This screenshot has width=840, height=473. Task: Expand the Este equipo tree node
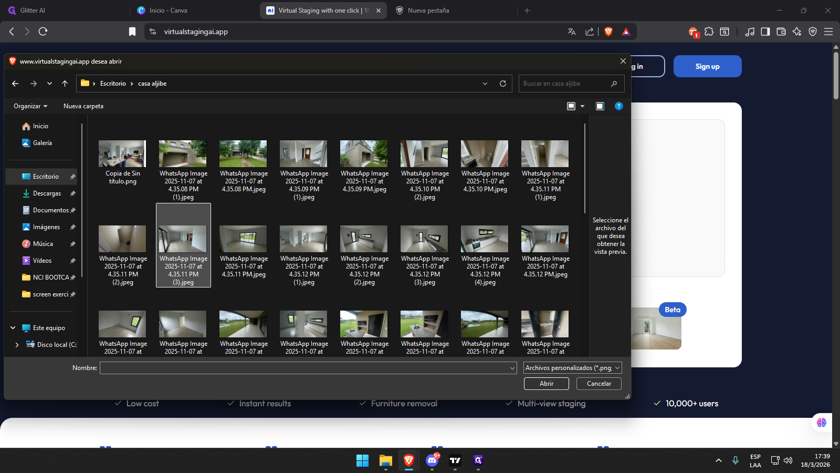tap(13, 328)
